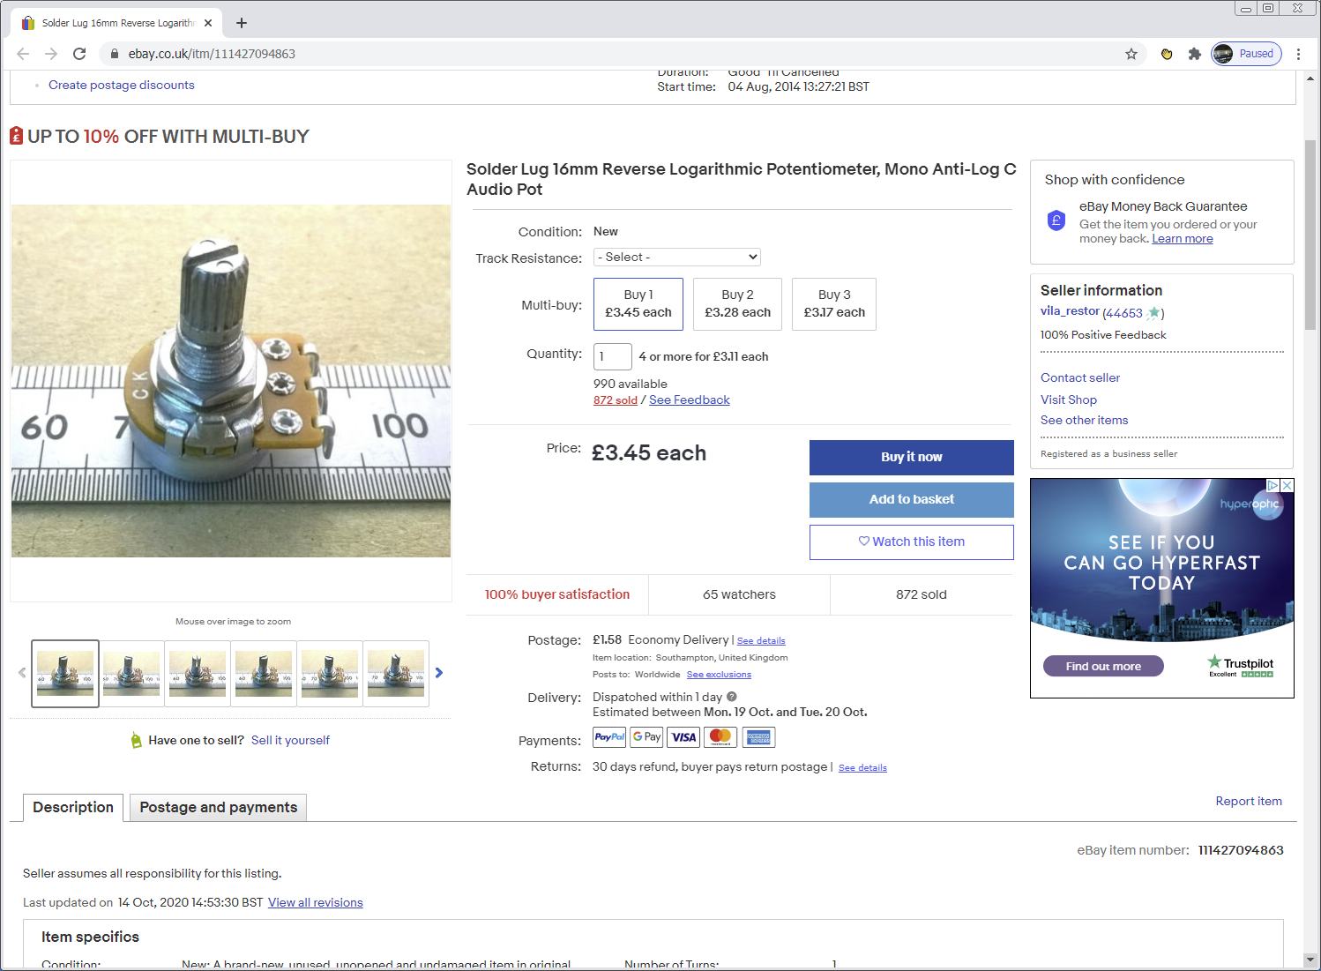This screenshot has height=971, width=1321.
Task: Bookmark this page via the star icon
Action: coord(1130,54)
